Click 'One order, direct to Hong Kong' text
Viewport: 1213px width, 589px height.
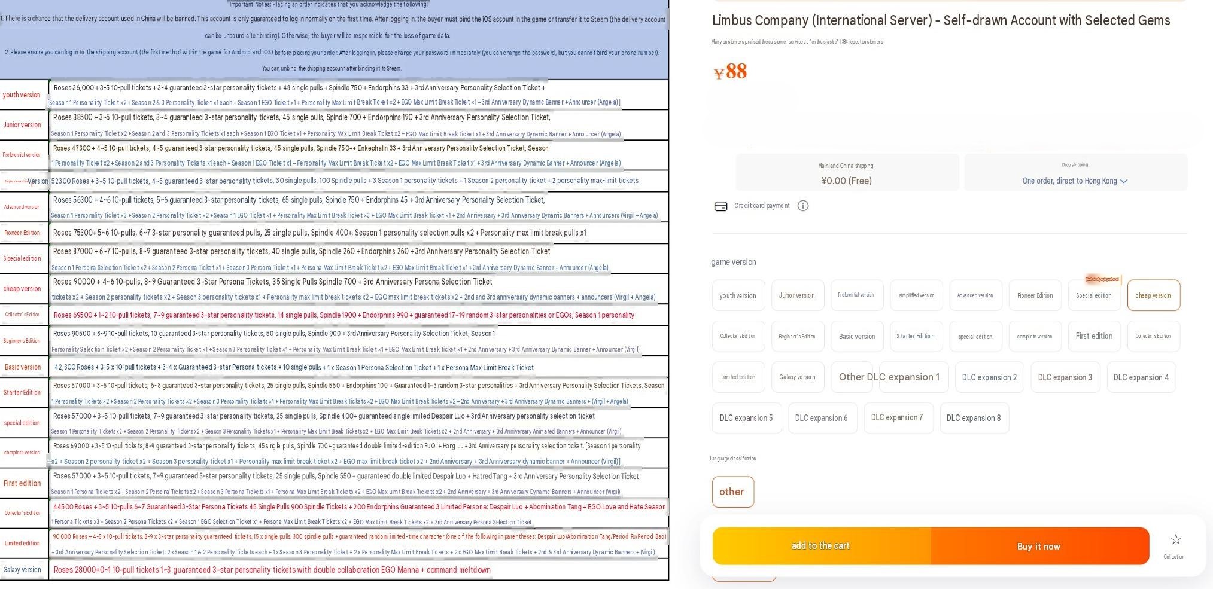(1069, 181)
